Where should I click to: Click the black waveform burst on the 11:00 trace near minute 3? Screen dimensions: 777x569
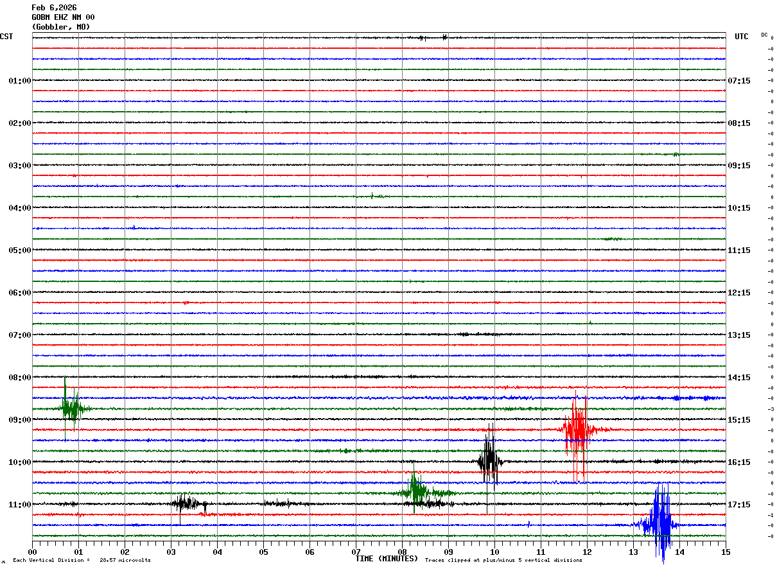coord(188,504)
